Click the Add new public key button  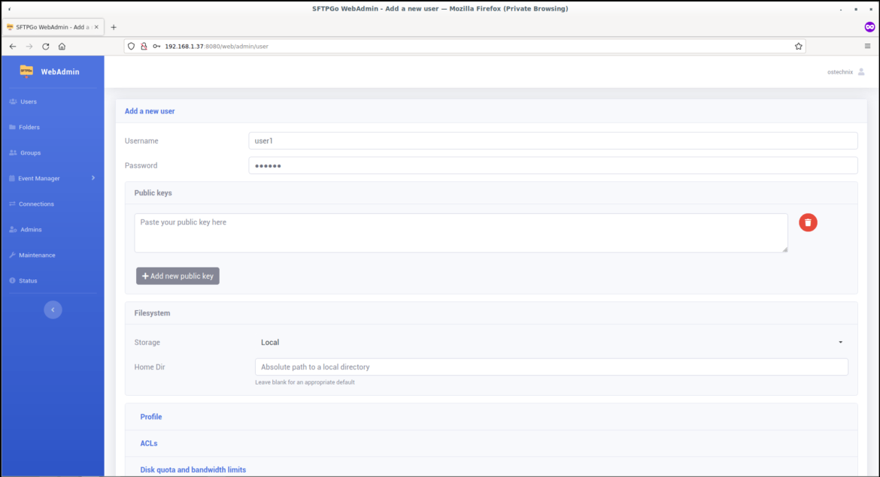(x=178, y=276)
